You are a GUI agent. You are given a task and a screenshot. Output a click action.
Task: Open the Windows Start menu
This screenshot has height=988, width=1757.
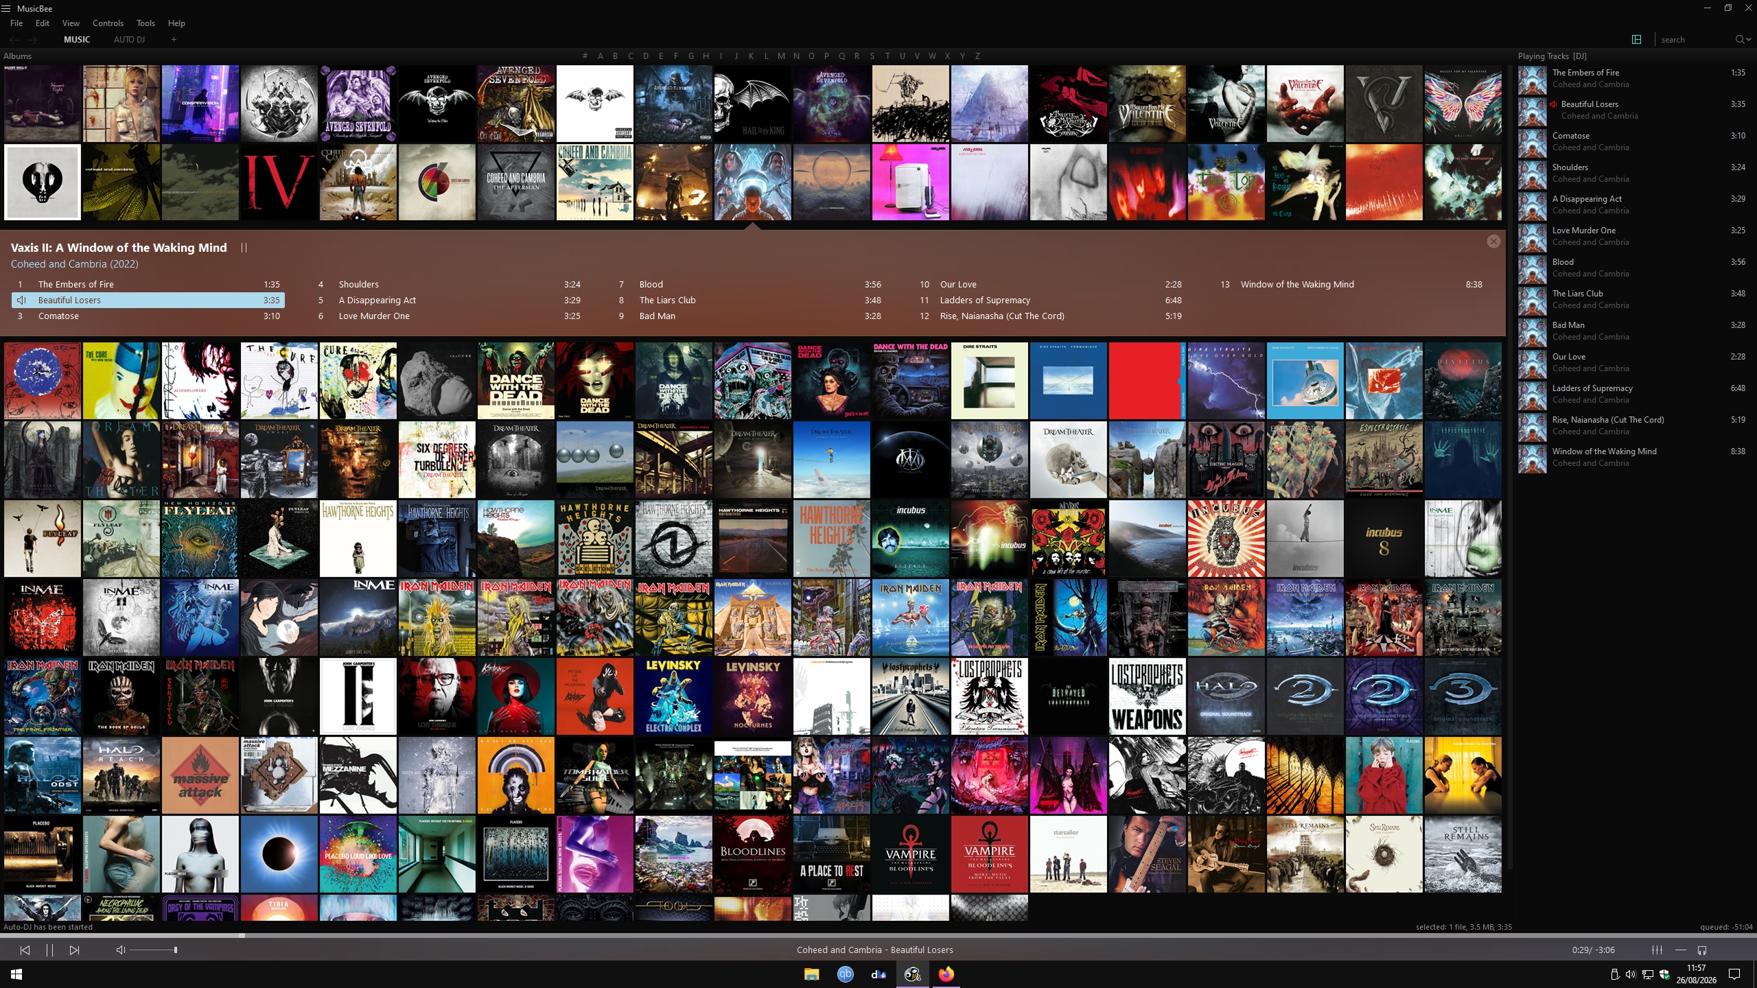tap(16, 974)
